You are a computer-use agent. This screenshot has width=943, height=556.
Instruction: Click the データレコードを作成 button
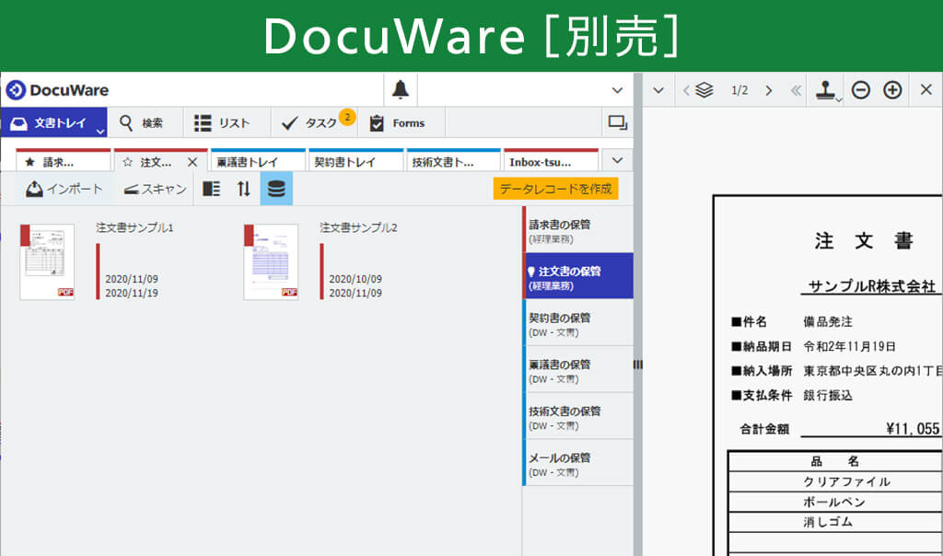[x=555, y=189]
